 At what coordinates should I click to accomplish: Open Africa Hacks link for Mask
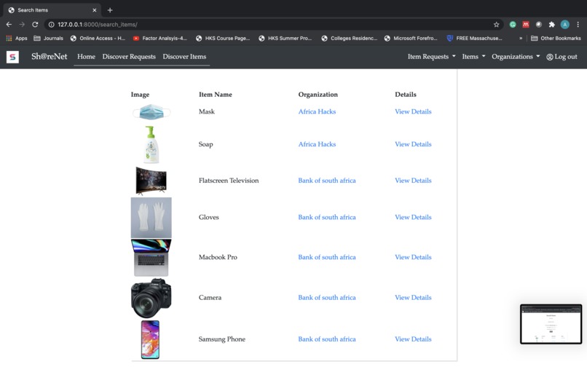(x=317, y=111)
